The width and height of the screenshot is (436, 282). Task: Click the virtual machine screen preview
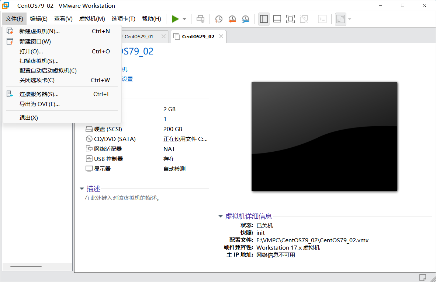click(324, 136)
